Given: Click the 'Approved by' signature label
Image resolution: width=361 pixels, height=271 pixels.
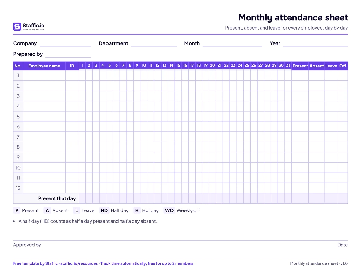Looking at the screenshot, I should point(27,245).
